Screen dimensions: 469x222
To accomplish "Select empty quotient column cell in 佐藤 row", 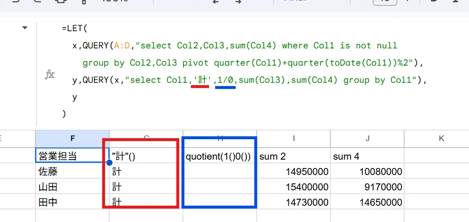I will (x=220, y=171).
